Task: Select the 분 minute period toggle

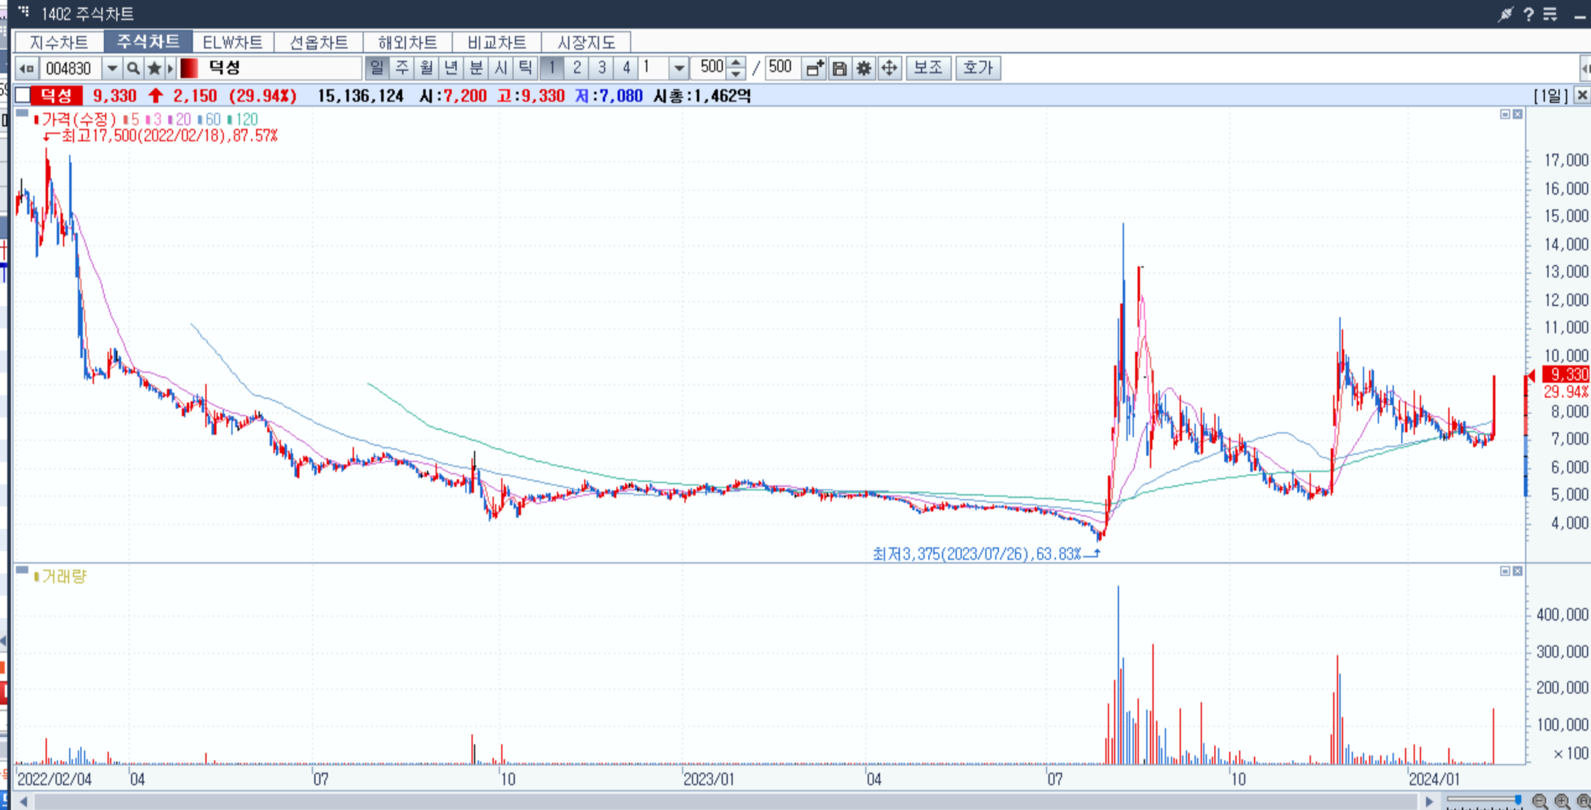Action: 476,68
